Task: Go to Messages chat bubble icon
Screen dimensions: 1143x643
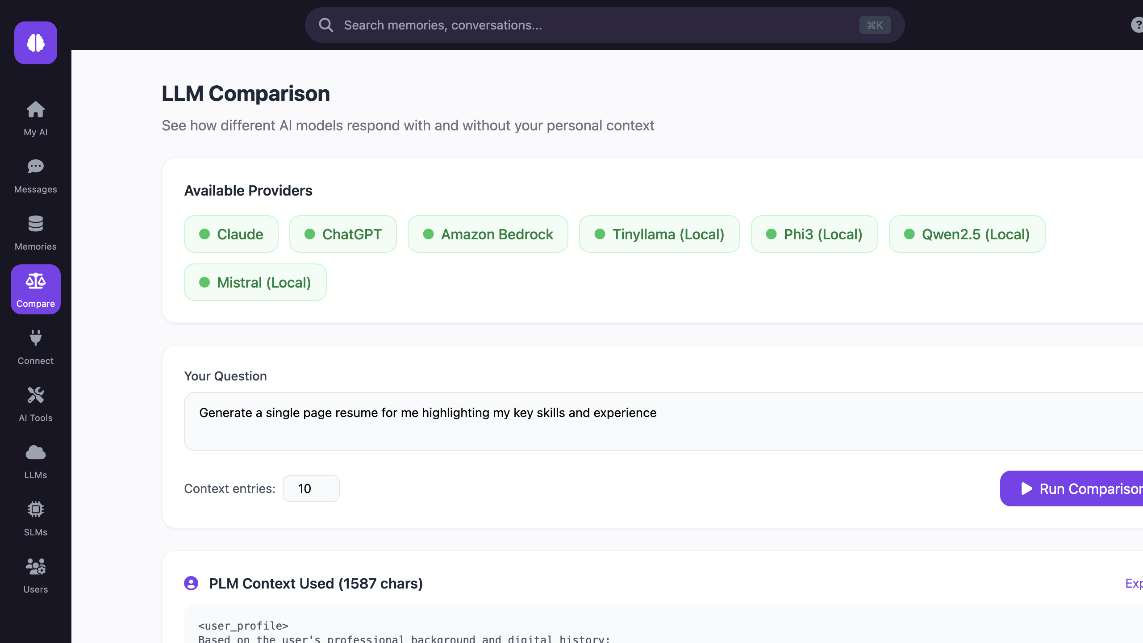Action: [x=36, y=167]
